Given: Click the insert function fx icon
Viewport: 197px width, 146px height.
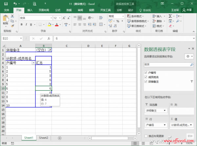Looking at the screenshot, I should (x=48, y=38).
